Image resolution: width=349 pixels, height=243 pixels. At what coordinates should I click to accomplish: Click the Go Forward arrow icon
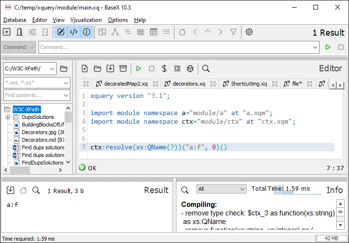pos(221,32)
